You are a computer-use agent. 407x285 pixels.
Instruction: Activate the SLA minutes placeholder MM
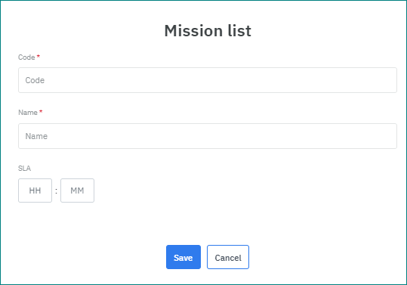click(x=77, y=191)
